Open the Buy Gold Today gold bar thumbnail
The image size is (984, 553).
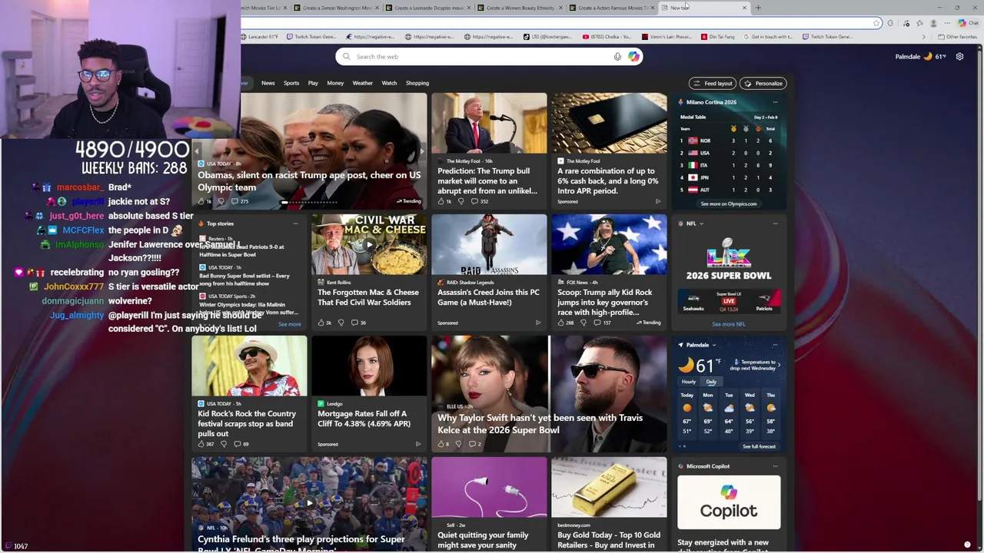(x=609, y=487)
